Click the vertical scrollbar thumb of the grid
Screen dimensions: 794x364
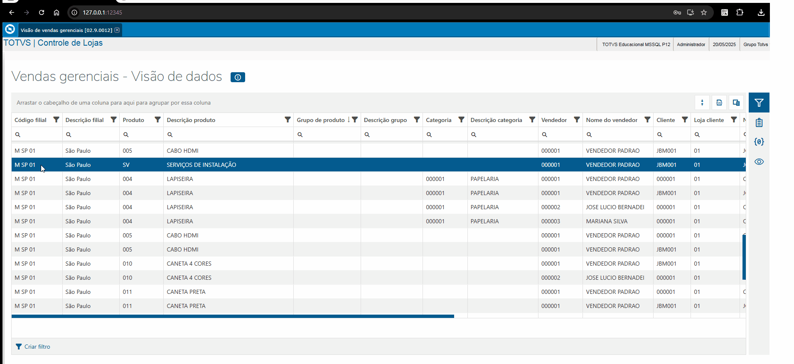tap(744, 257)
